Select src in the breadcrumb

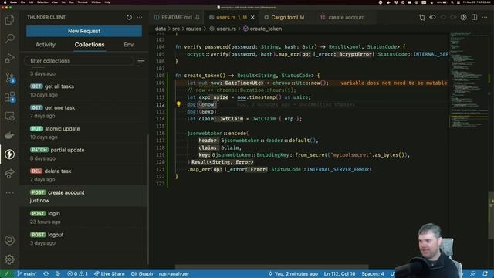click(176, 29)
